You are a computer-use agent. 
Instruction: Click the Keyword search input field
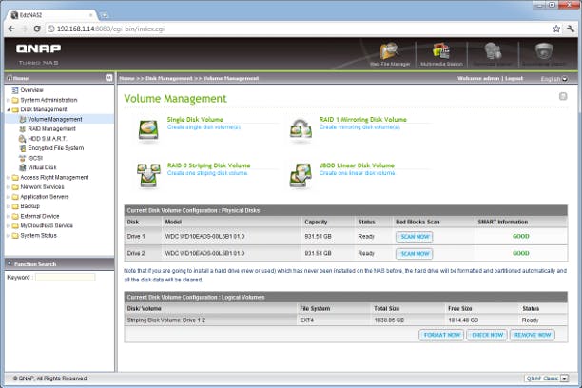[66, 278]
